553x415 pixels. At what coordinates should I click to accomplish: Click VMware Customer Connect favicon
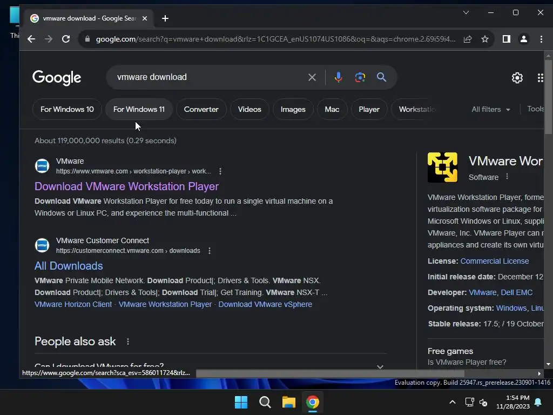click(x=42, y=245)
